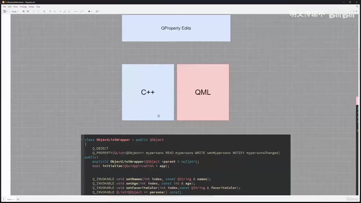This screenshot has height=203, width=361.
Task: Click the persons() const method line
Action: pyautogui.click(x=137, y=192)
